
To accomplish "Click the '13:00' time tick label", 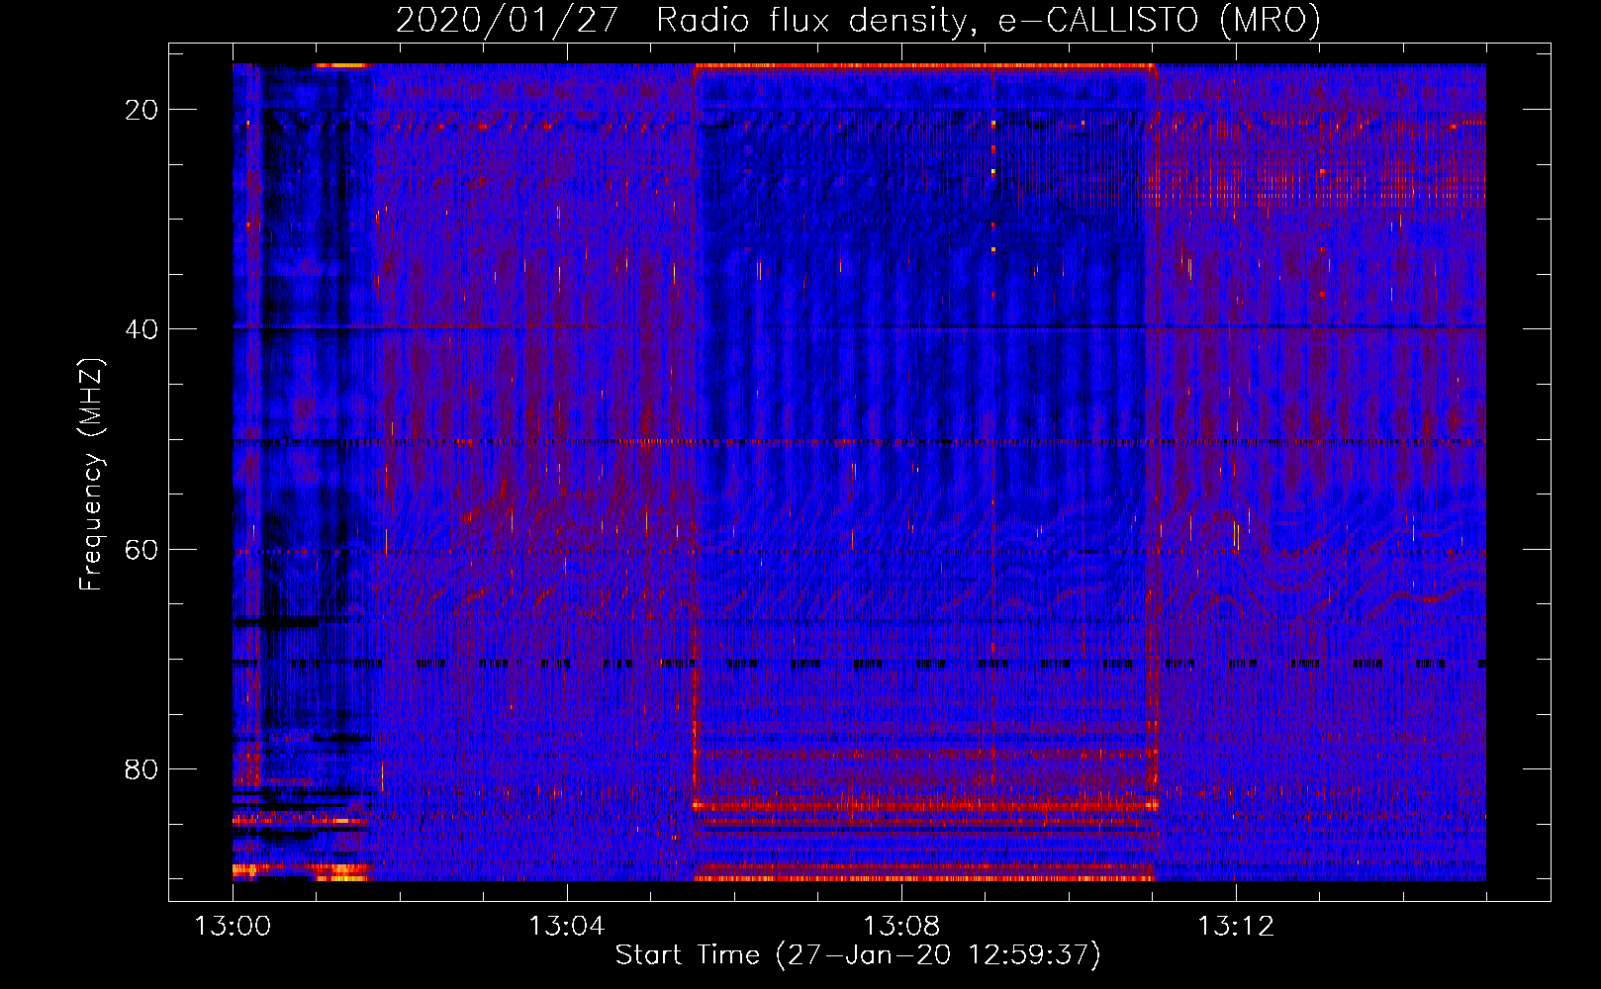I will (x=233, y=927).
